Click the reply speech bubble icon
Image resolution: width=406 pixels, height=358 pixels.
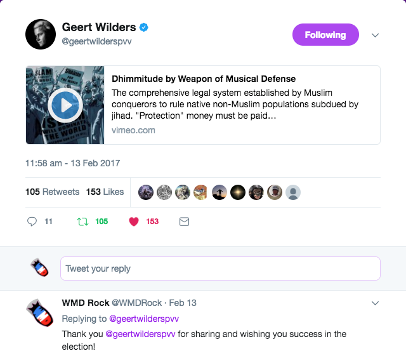pyautogui.click(x=32, y=222)
